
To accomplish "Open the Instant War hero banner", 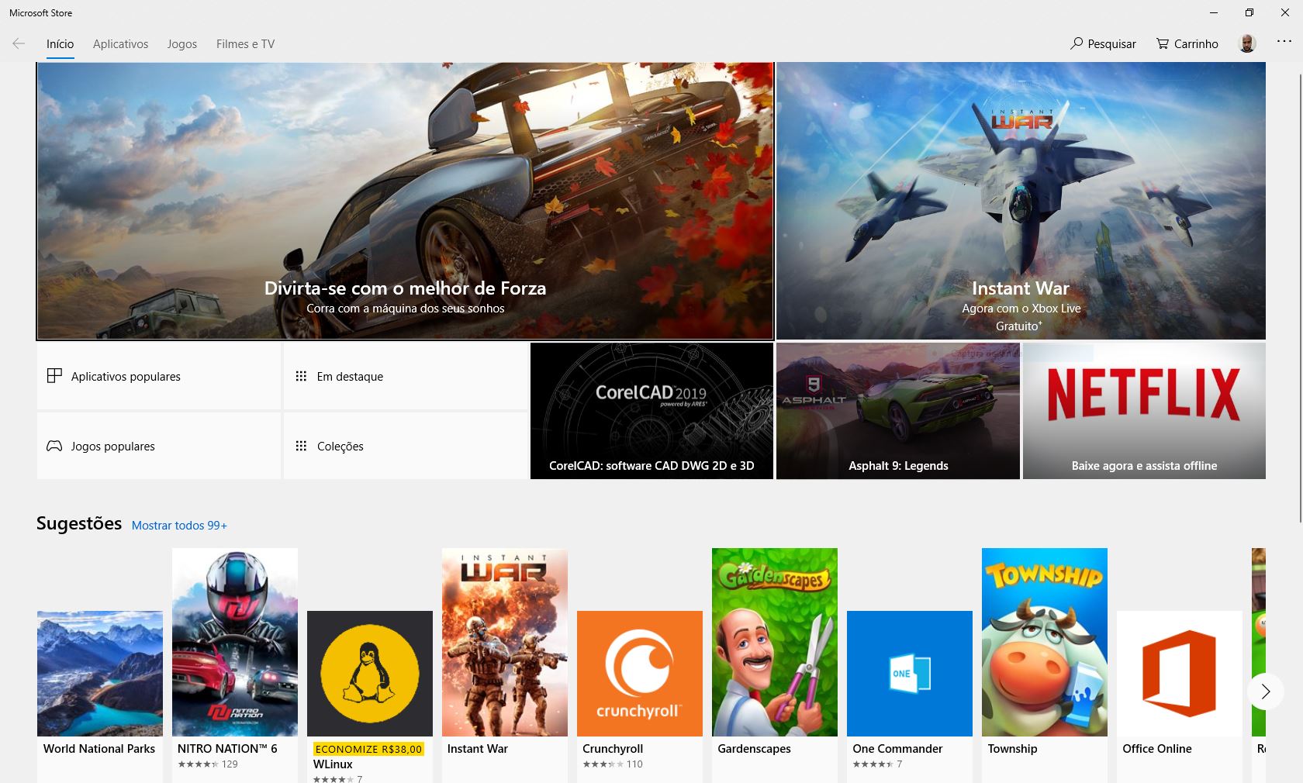I will pyautogui.click(x=1021, y=202).
